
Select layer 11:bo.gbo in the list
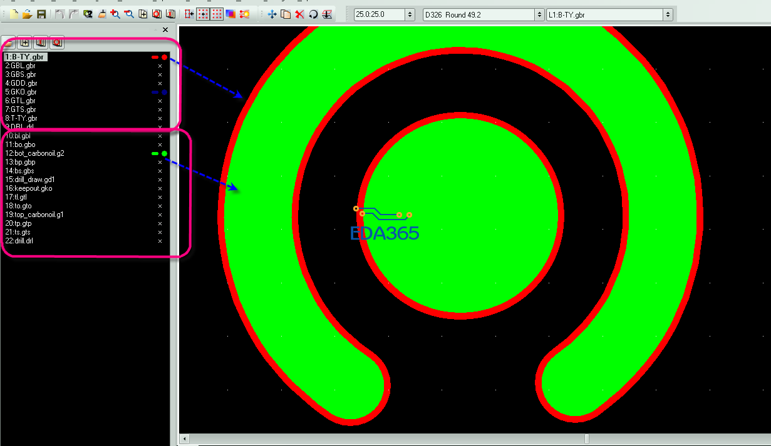click(x=20, y=144)
